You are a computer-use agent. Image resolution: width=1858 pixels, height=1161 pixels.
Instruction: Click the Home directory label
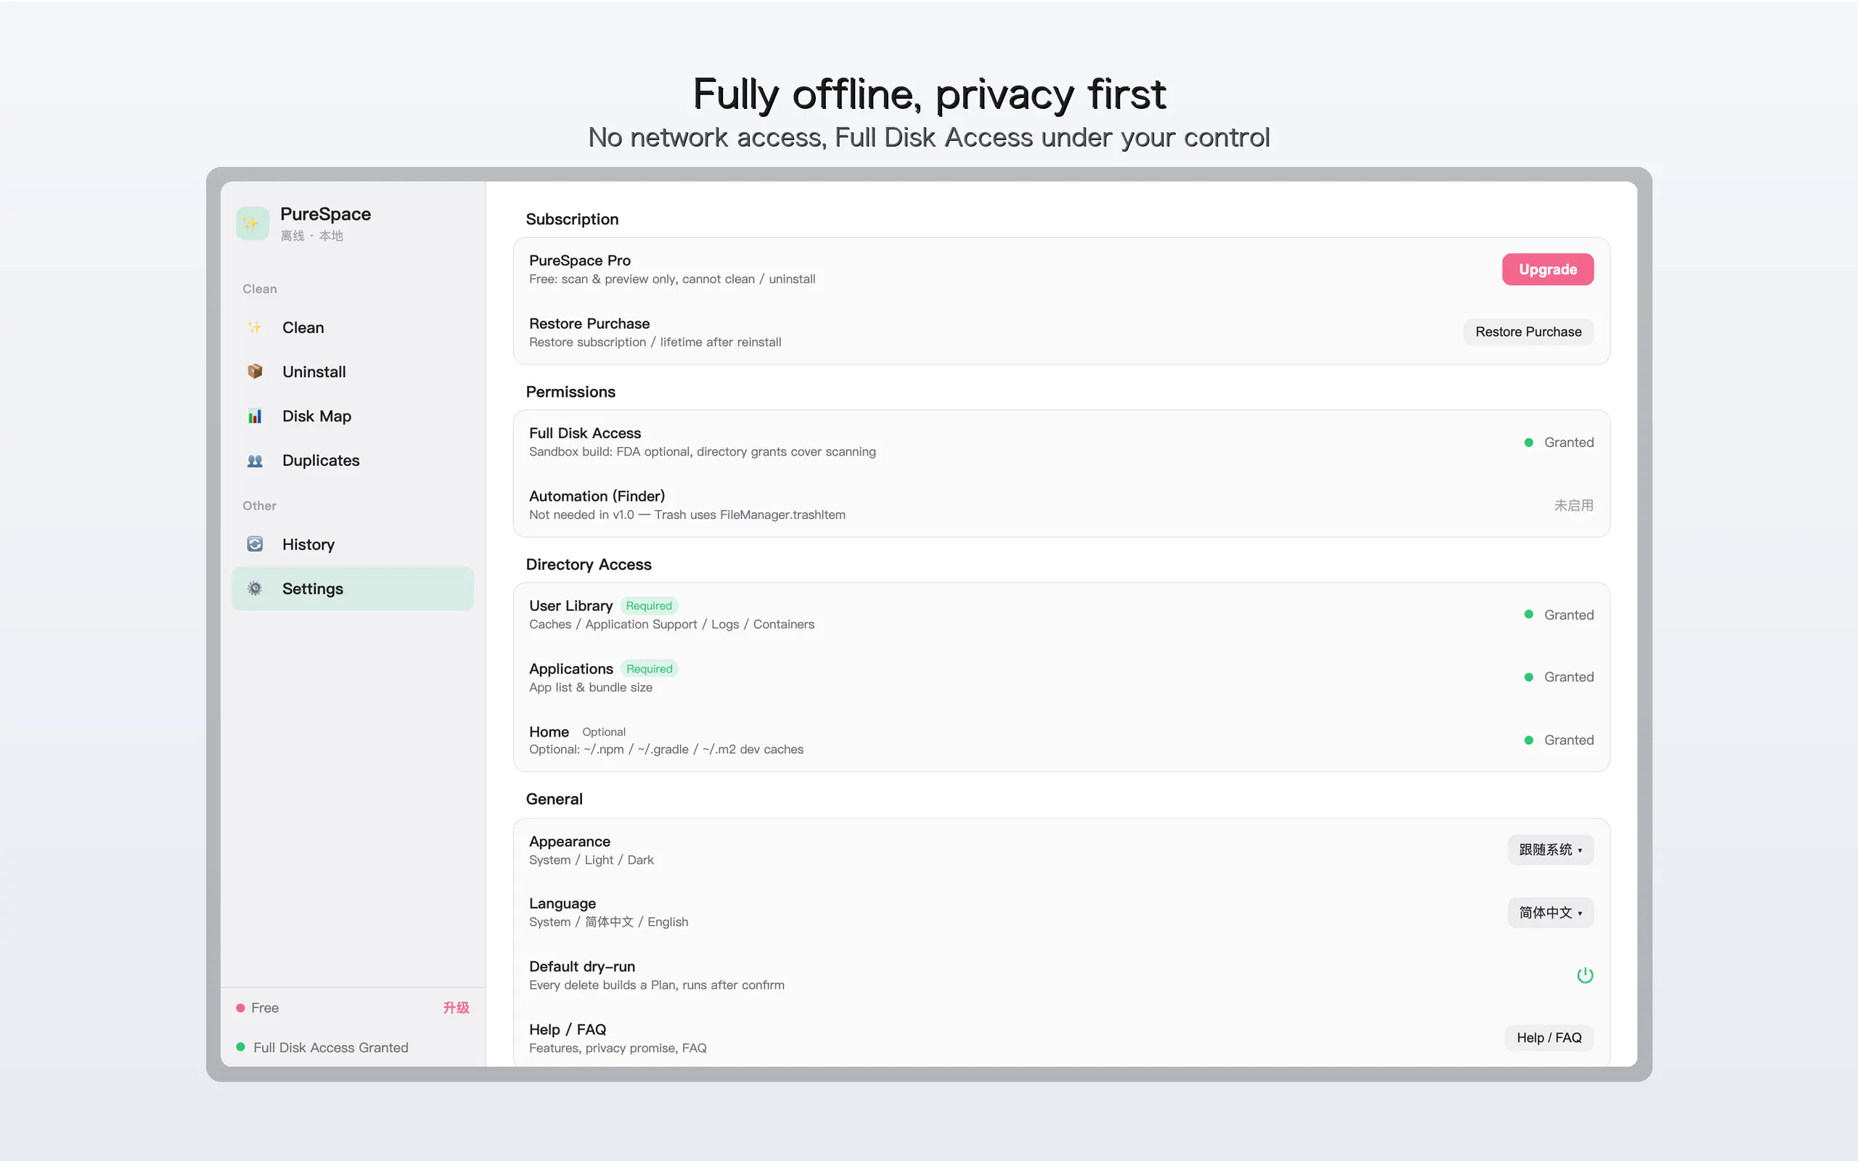[x=549, y=731]
